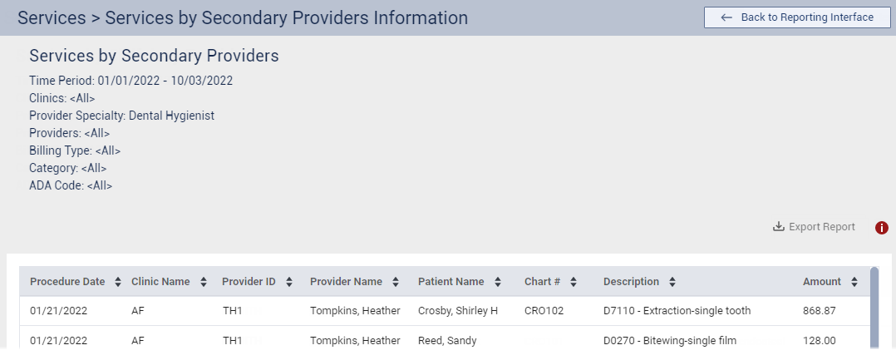Viewport: 896px width, 360px height.
Task: Sort by Chart # column arrows
Action: click(574, 282)
